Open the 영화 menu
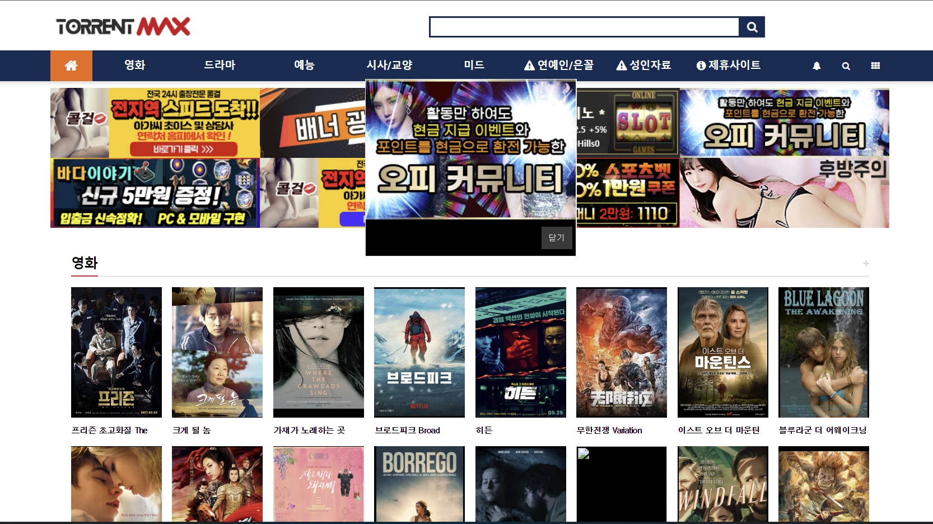933x524 pixels. pos(135,65)
